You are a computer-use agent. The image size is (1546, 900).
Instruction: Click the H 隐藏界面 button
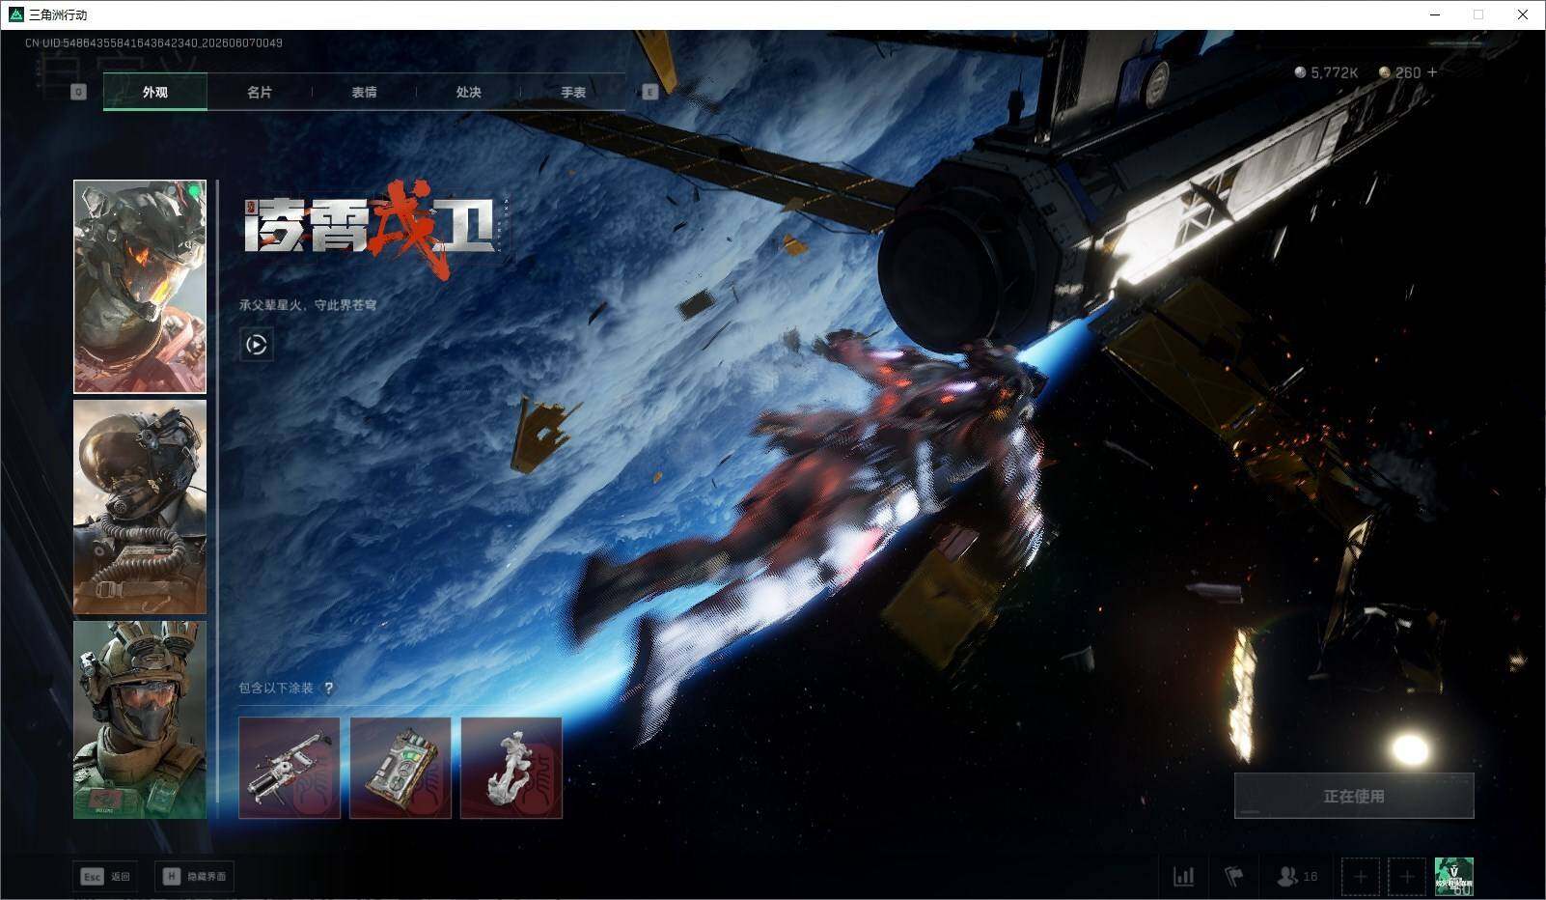point(194,876)
